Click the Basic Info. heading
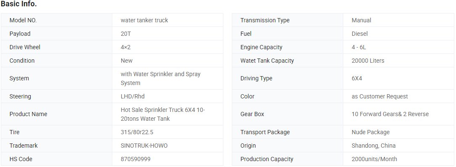 click(19, 4)
